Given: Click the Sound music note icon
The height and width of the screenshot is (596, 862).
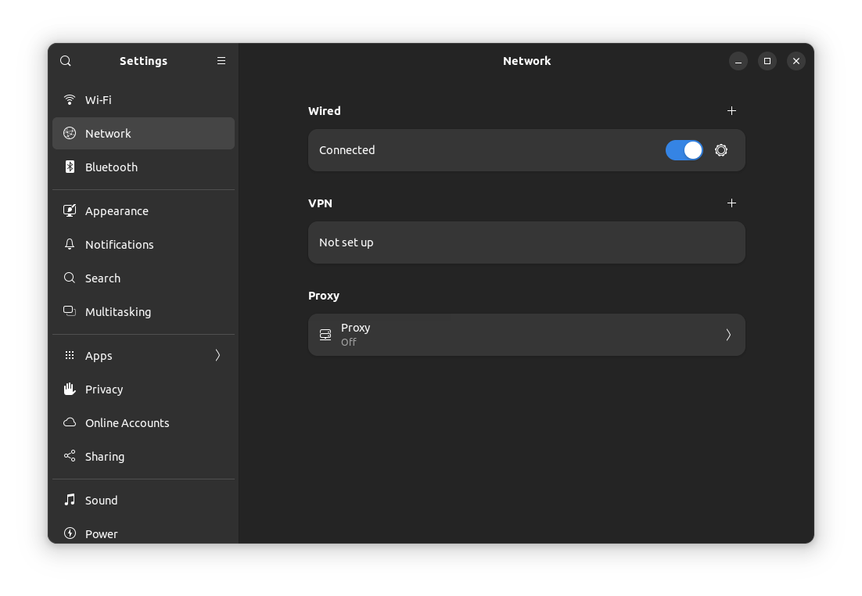Looking at the screenshot, I should [70, 499].
